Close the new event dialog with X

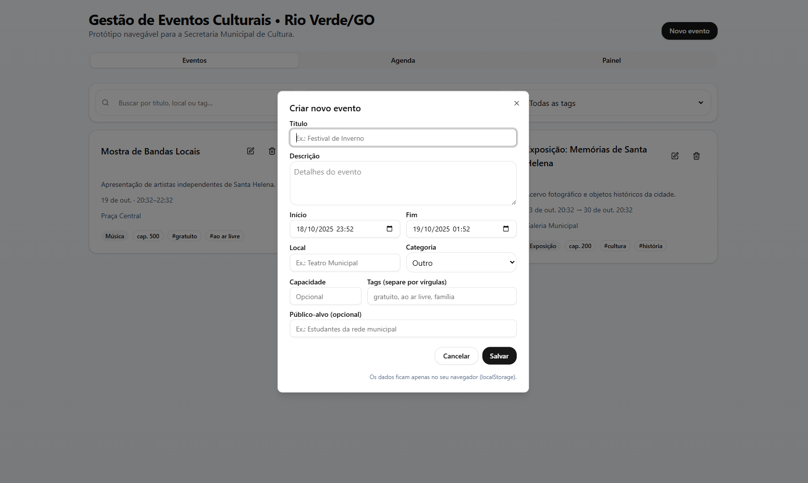[x=516, y=103]
